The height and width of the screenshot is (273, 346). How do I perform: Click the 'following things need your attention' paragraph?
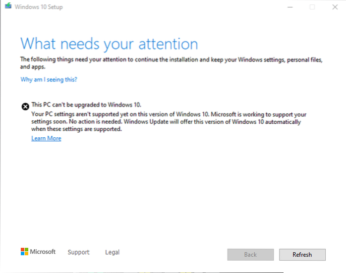pyautogui.click(x=169, y=60)
